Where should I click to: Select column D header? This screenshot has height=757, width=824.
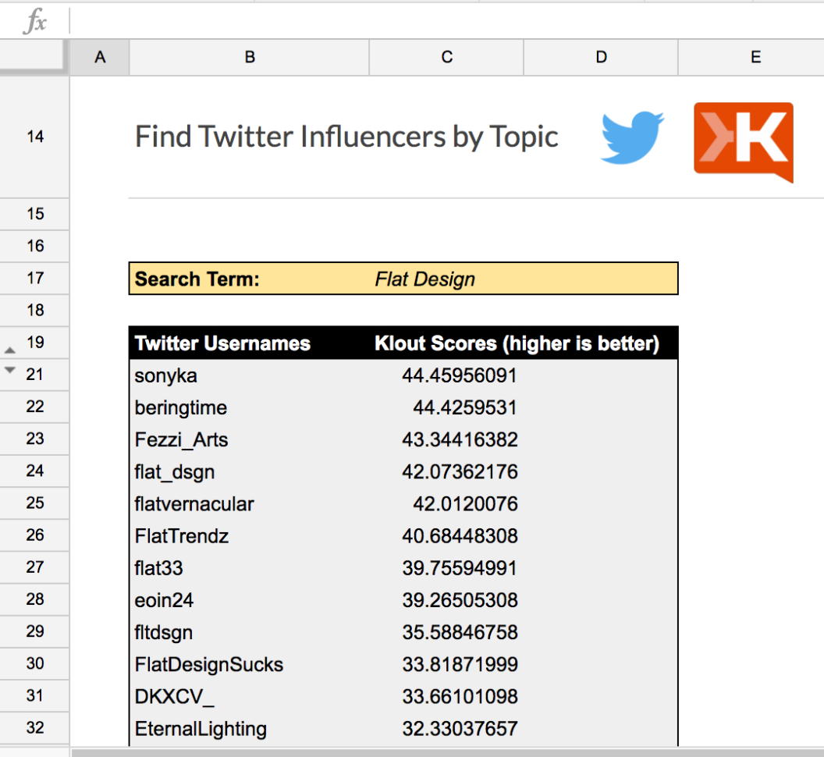coord(600,57)
